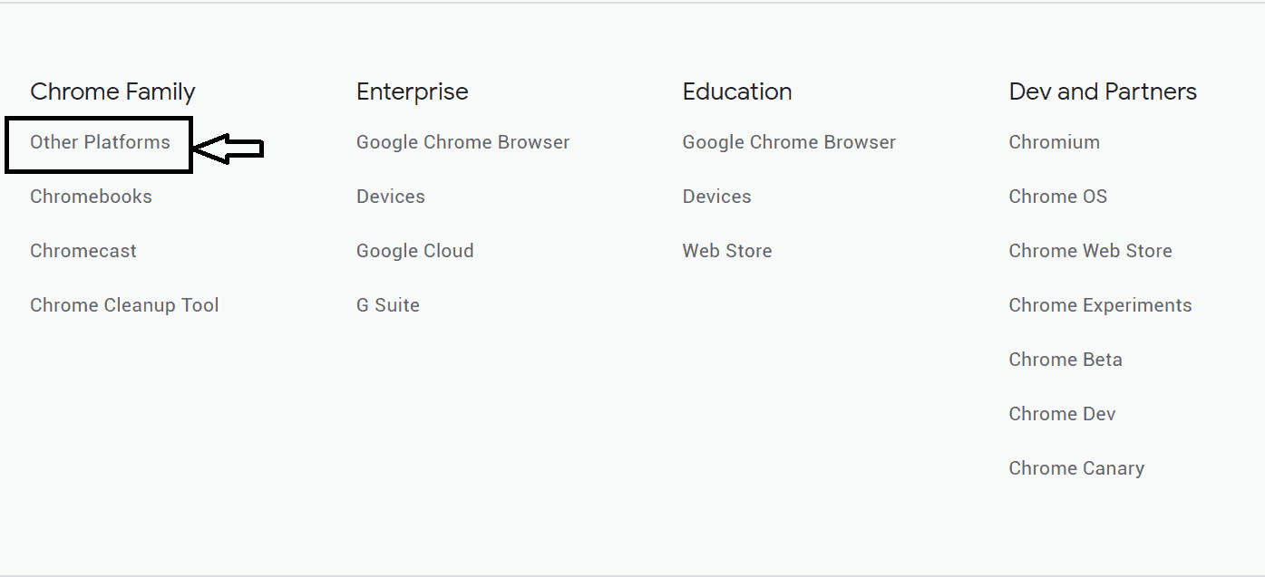Click Devices in the Education column
This screenshot has height=577, width=1265.
716,197
